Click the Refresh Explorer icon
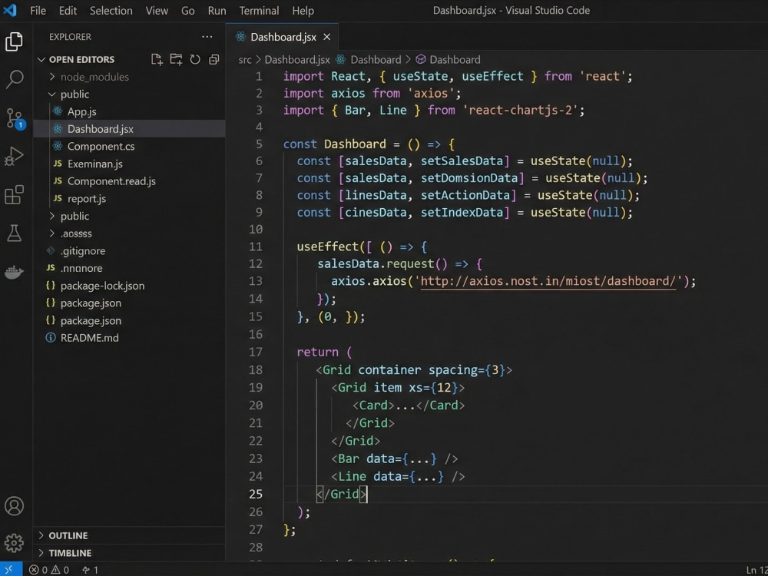This screenshot has width=768, height=576. point(195,59)
